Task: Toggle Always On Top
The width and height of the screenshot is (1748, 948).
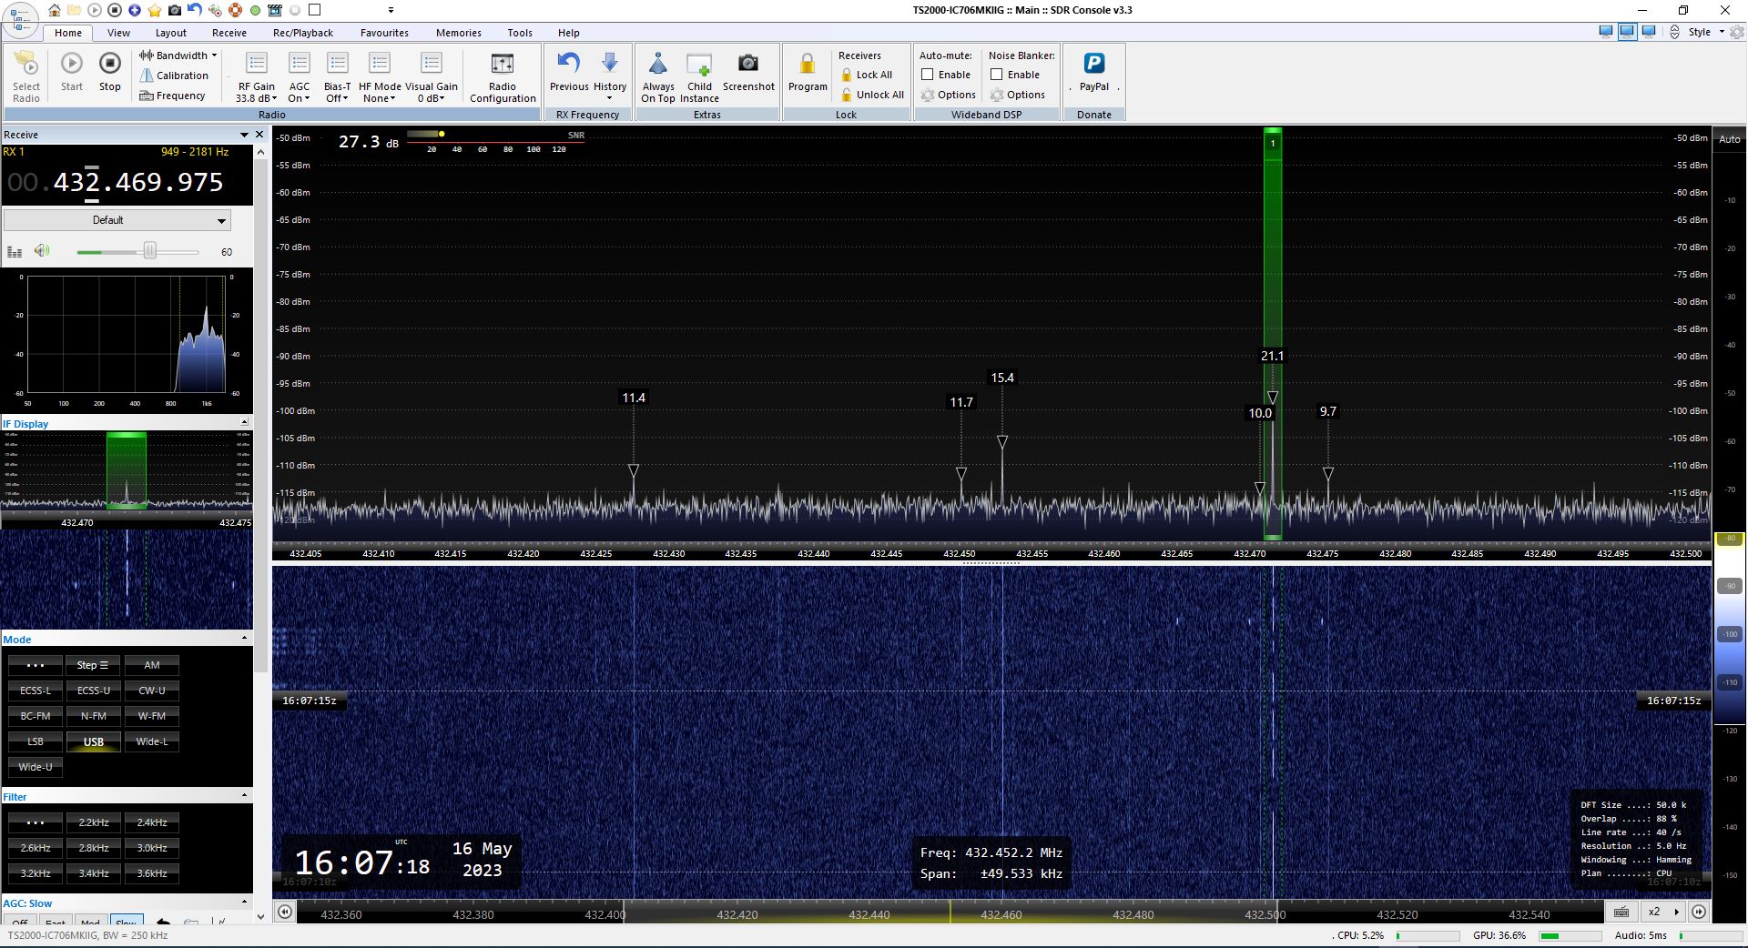Action: (x=657, y=64)
